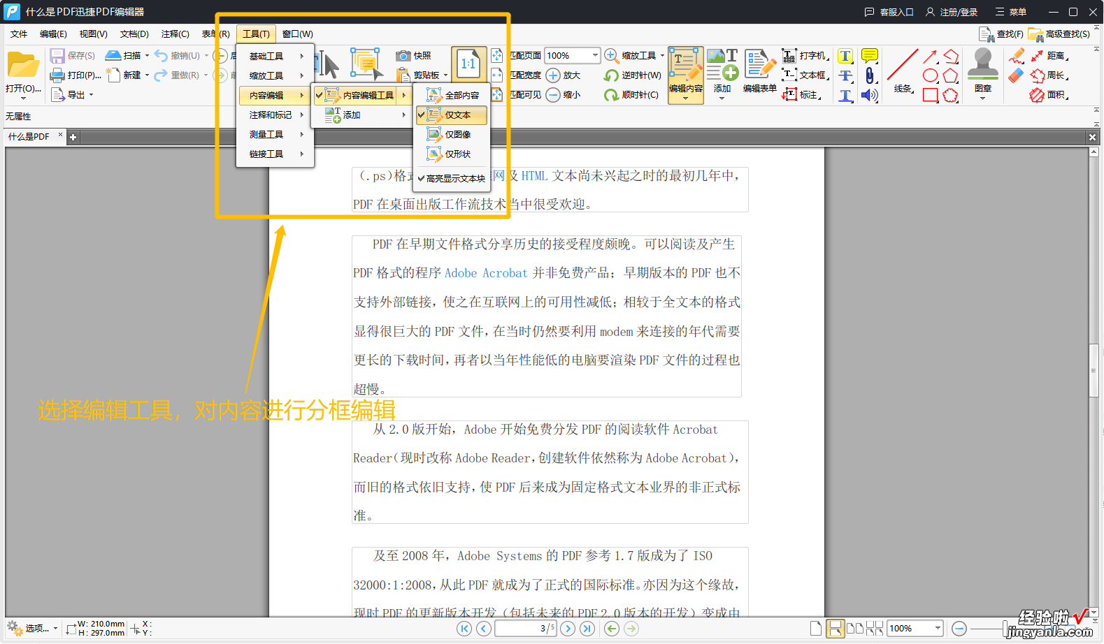Expand the 注释和标记 submenu
The image size is (1104, 644).
coord(275,115)
